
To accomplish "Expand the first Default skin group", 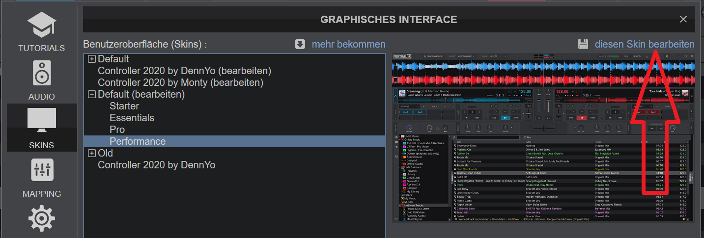I will (x=91, y=59).
